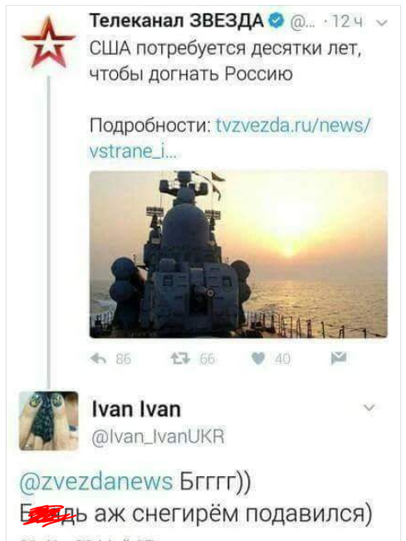
Task: Open Ivan Ivan's profile picture
Action: pos(49,421)
